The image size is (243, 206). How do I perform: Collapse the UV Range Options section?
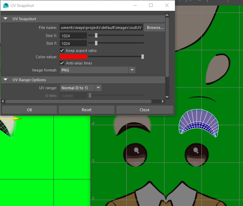coord(6,80)
